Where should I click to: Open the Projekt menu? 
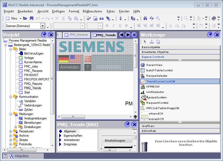(x=9, y=11)
